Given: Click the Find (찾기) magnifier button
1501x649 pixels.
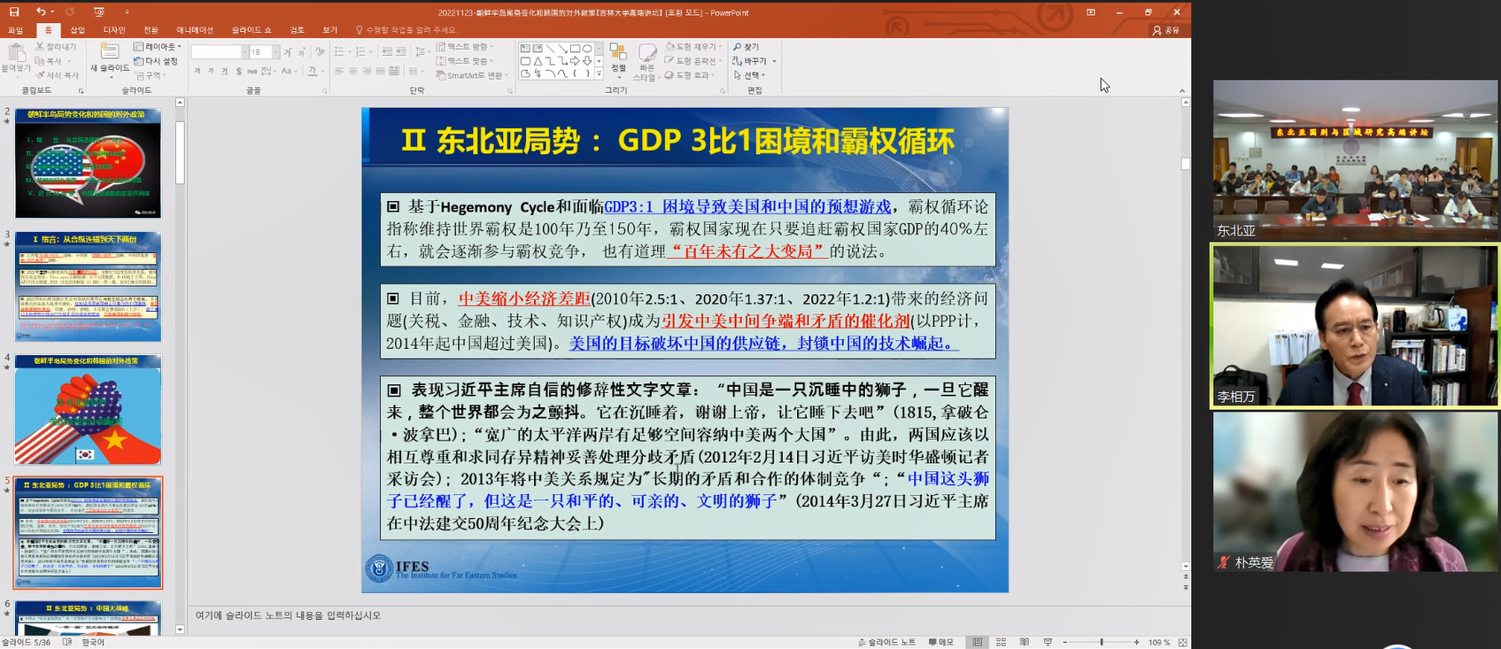Looking at the screenshot, I should (x=746, y=47).
